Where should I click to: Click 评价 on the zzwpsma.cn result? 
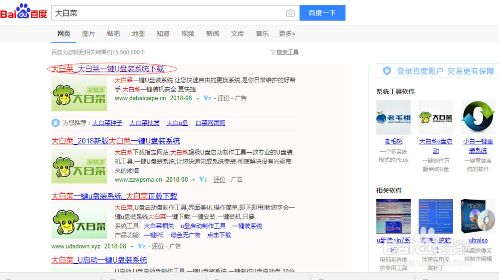tap(219, 180)
